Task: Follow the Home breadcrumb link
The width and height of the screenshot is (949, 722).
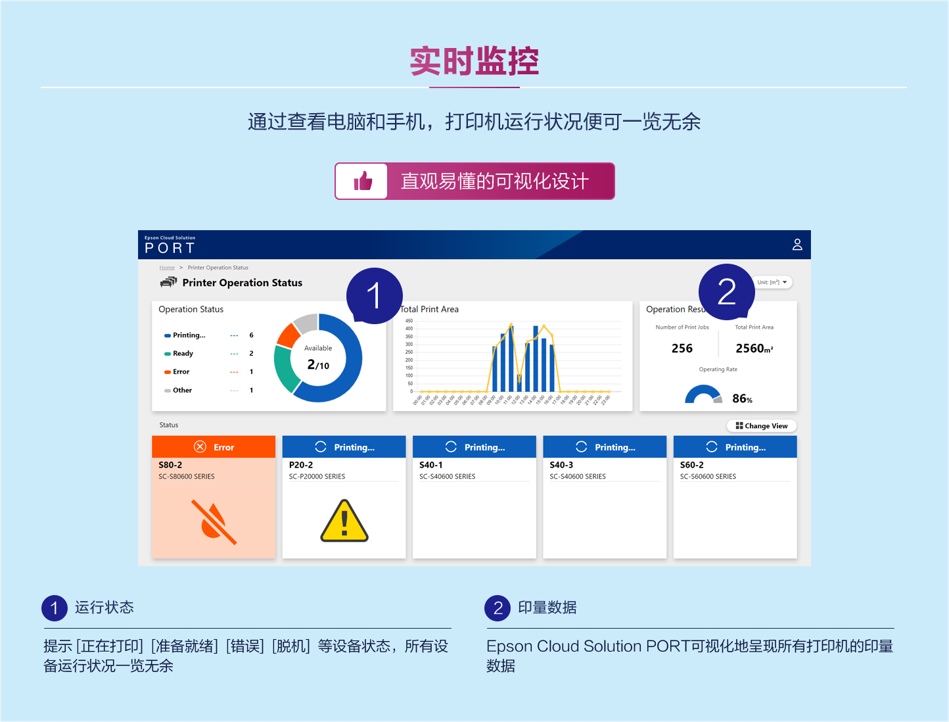Action: tap(167, 268)
